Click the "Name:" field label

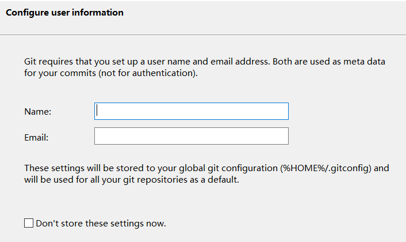click(38, 112)
